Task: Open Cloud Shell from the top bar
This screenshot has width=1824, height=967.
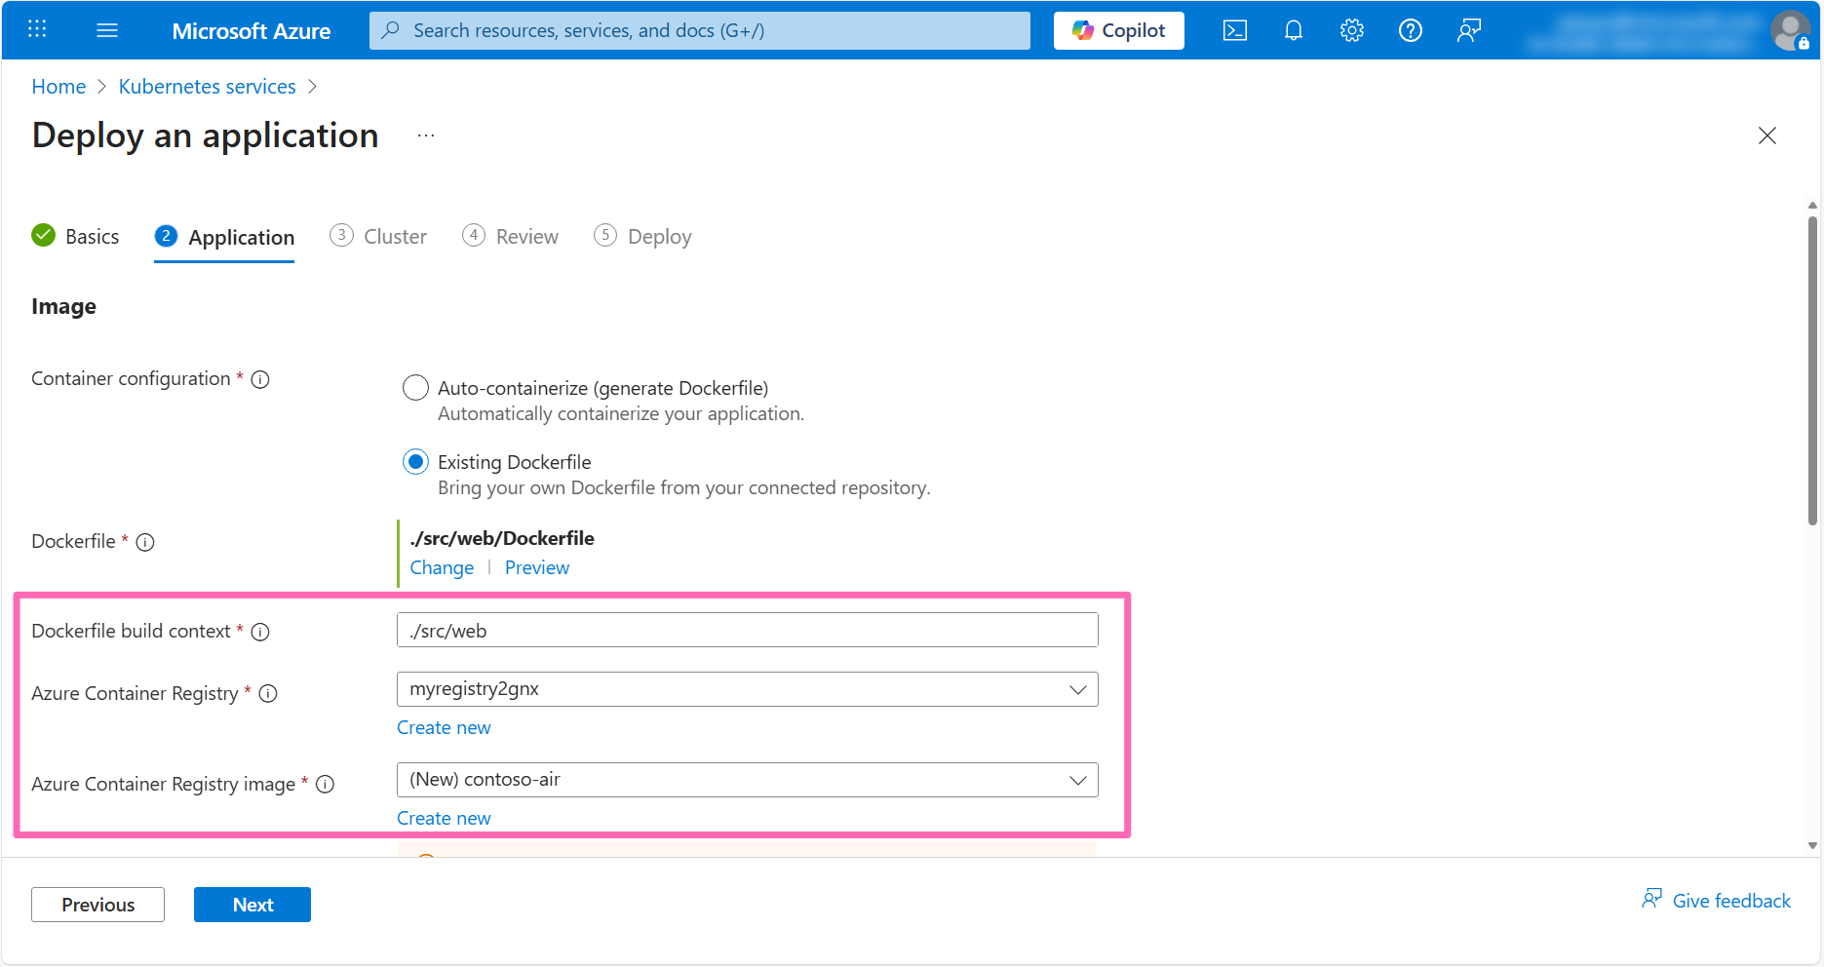Action: (1234, 30)
